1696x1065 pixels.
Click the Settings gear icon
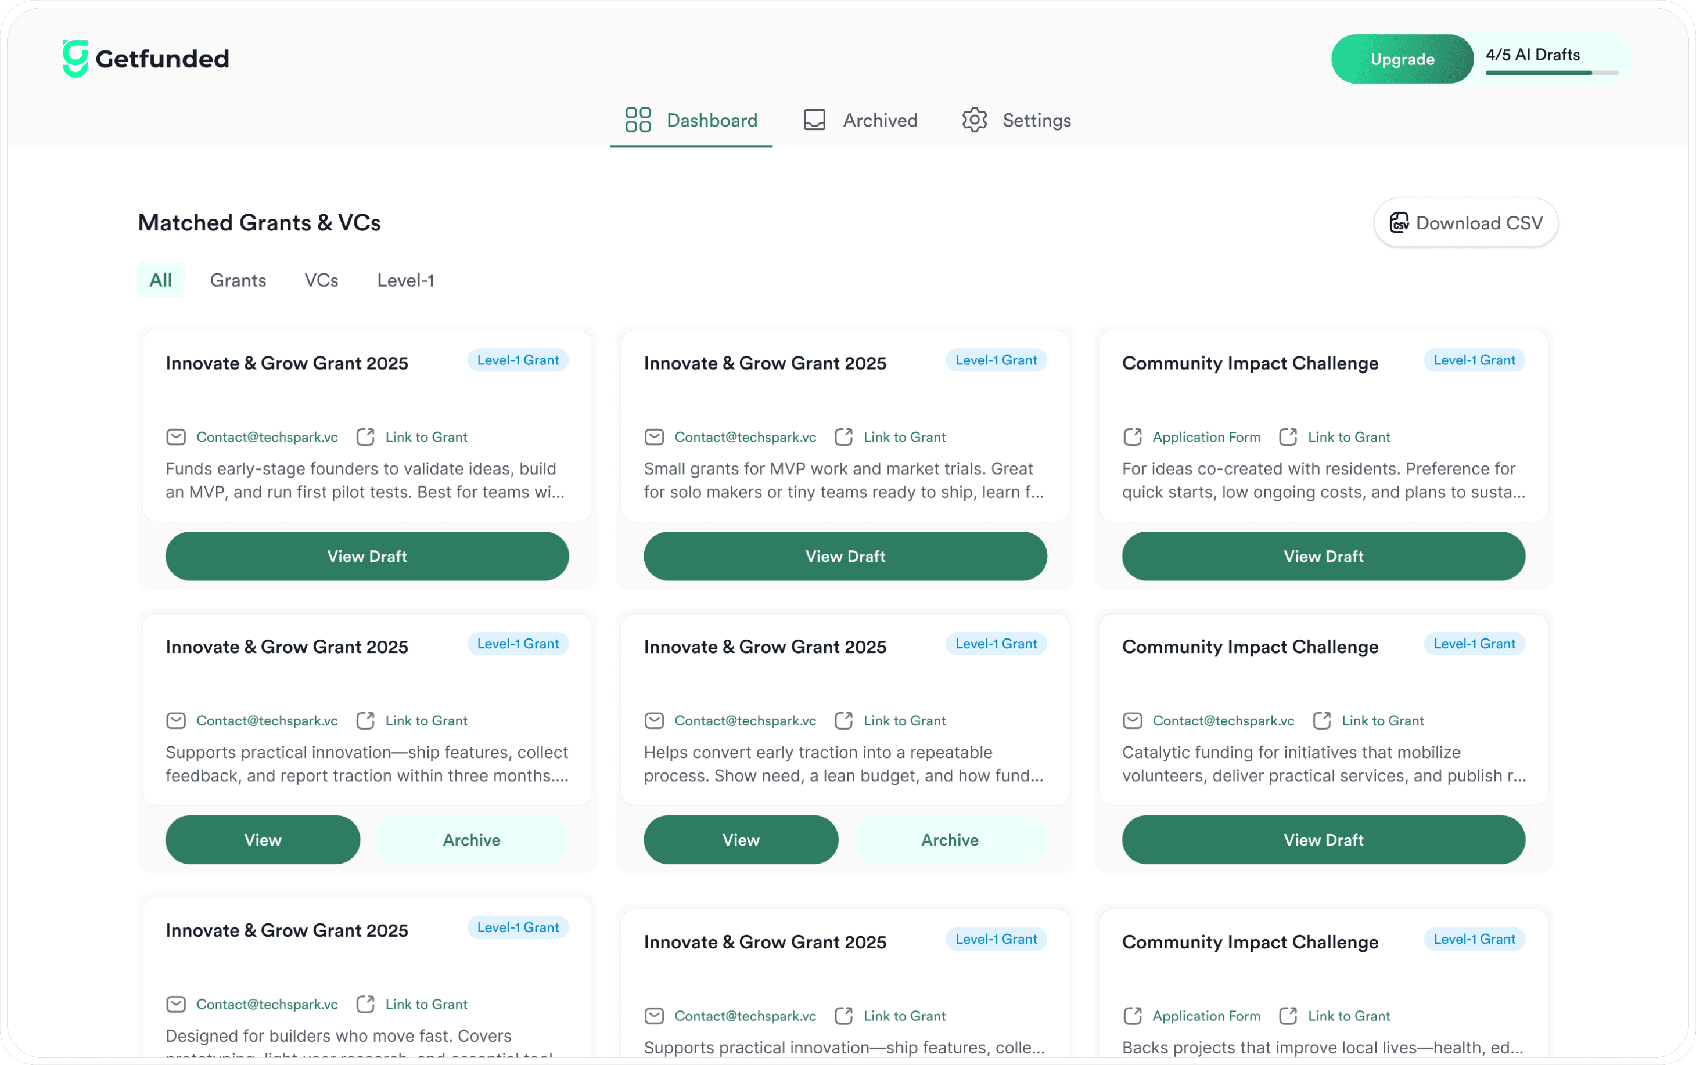click(x=974, y=120)
